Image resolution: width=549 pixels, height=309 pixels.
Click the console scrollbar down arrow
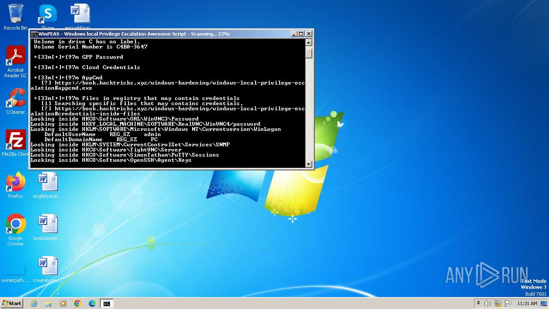click(x=308, y=164)
